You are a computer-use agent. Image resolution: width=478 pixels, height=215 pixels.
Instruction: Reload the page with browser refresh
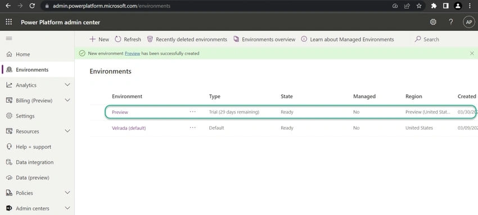pyautogui.click(x=32, y=6)
